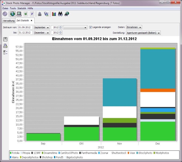This screenshot has width=182, height=162.
Task: Save the chart with floppy disk icon
Action: [5, 39]
